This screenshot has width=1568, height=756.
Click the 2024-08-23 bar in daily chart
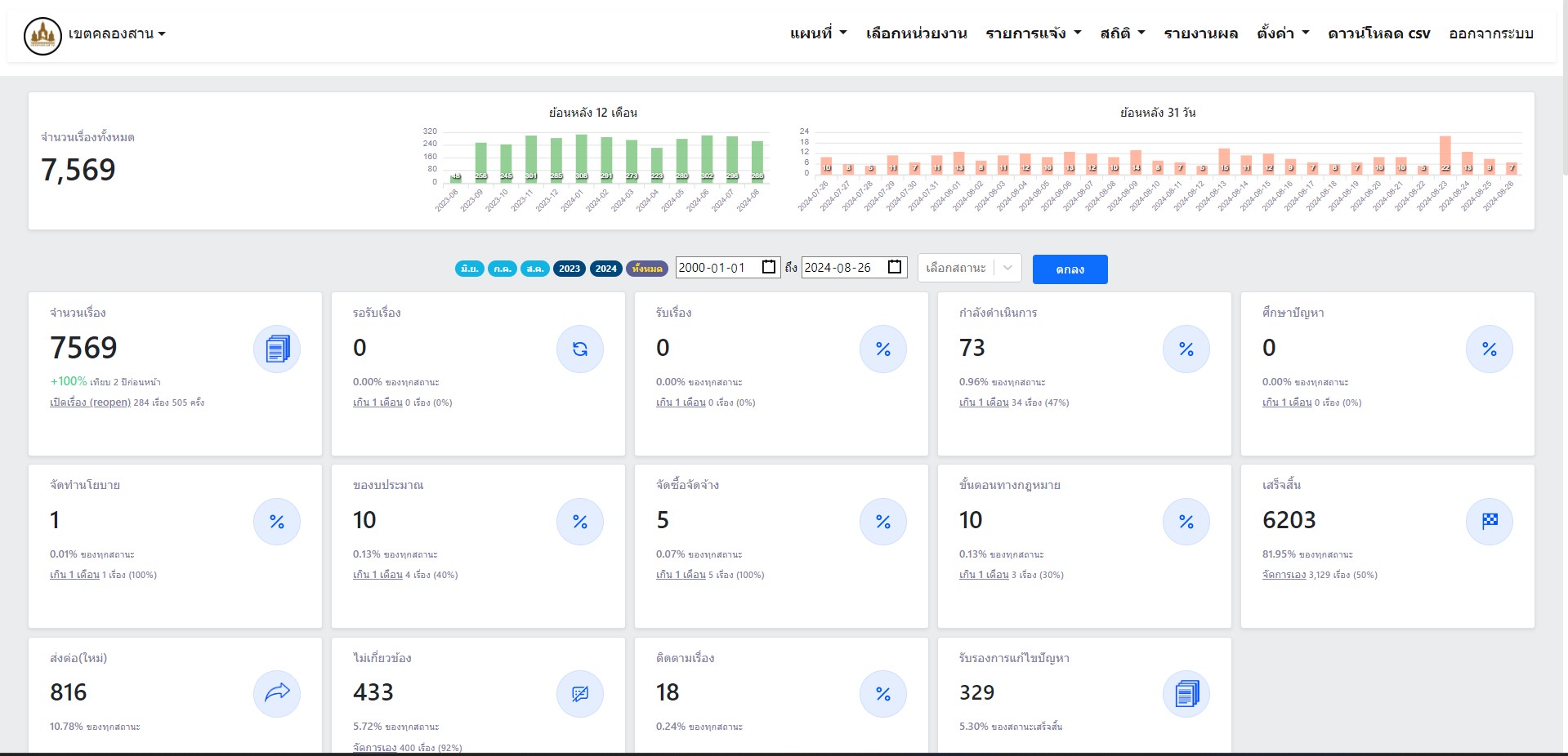point(1445,154)
